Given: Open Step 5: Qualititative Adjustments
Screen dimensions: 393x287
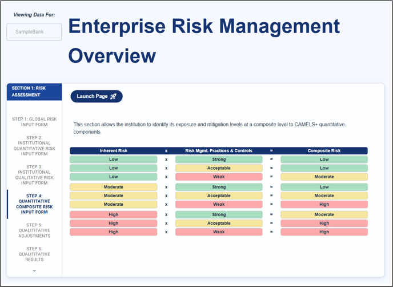Looking at the screenshot, I should click(34, 230).
